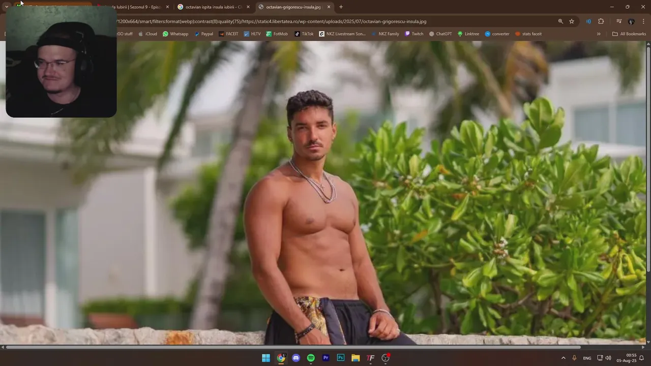This screenshot has height=366, width=651.
Task: Open Photoshop from the taskbar
Action: (341, 358)
